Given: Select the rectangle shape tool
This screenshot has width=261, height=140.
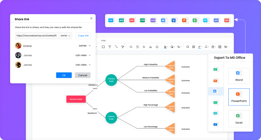Looking at the screenshot, I should coord(103,47).
